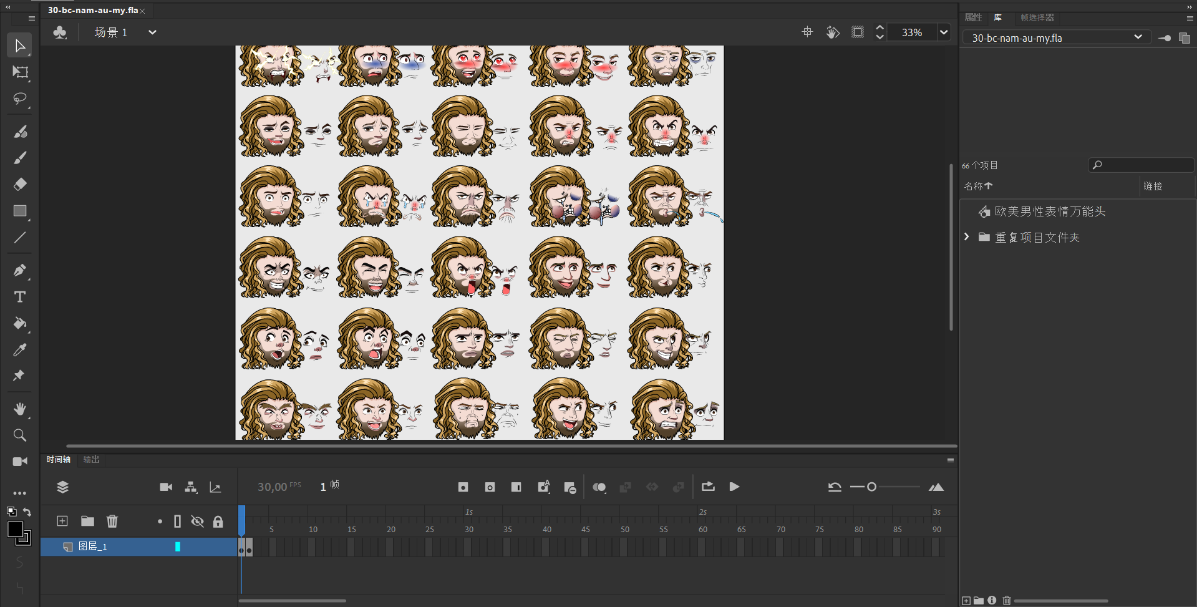The image size is (1197, 607).
Task: Select the Text tool
Action: click(20, 297)
